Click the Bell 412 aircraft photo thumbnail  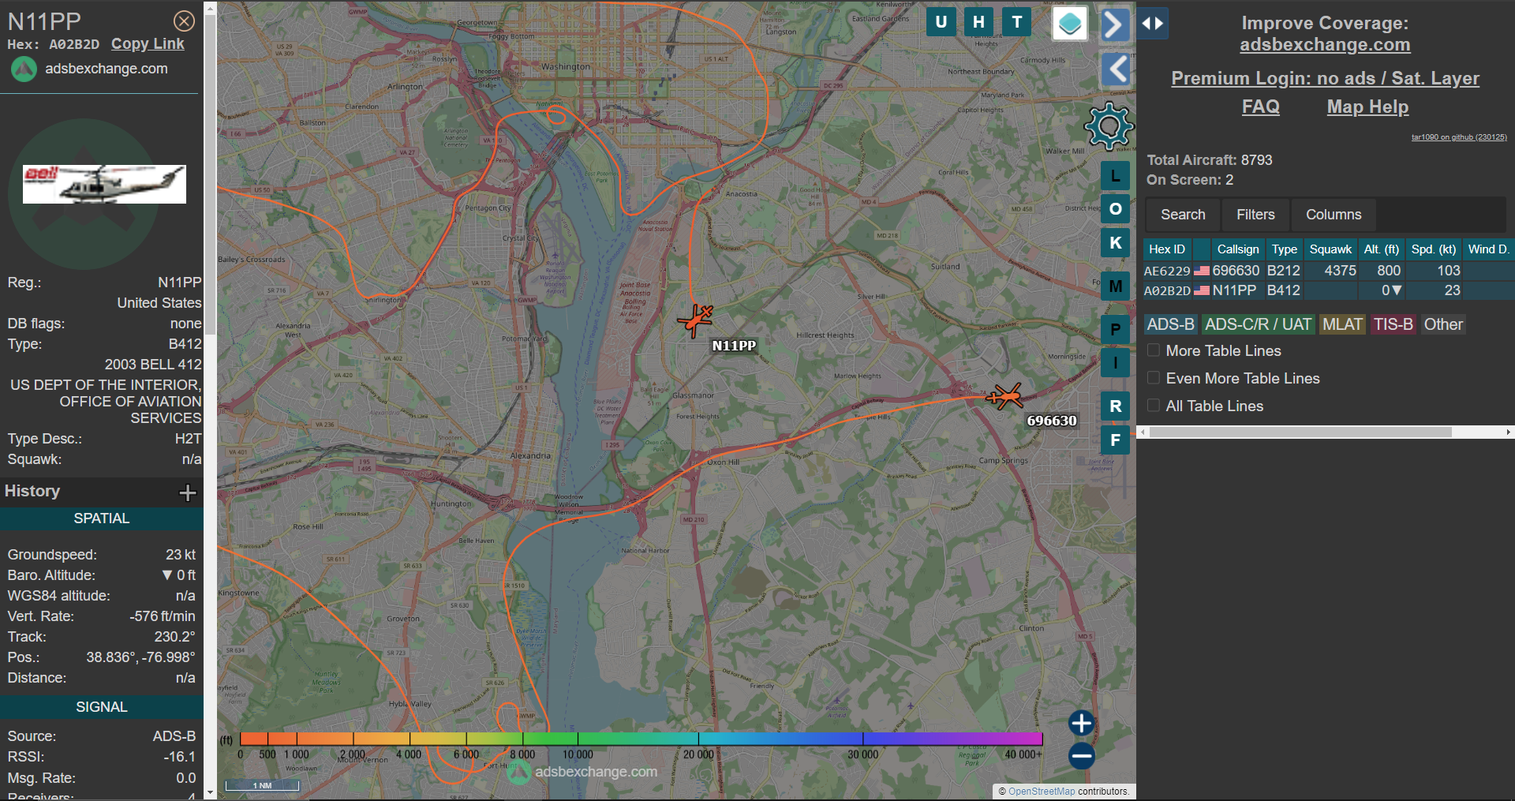click(104, 184)
